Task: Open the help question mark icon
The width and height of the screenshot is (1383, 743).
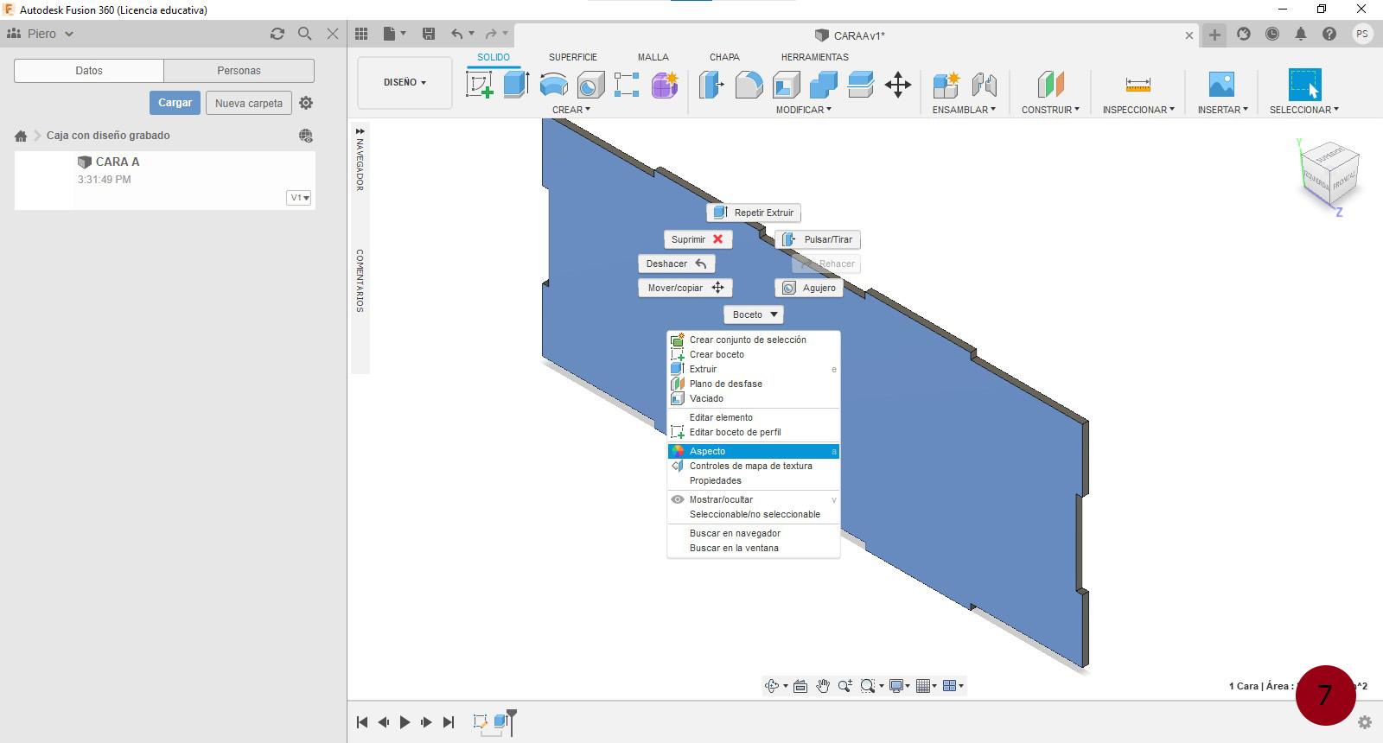Action: coord(1329,34)
